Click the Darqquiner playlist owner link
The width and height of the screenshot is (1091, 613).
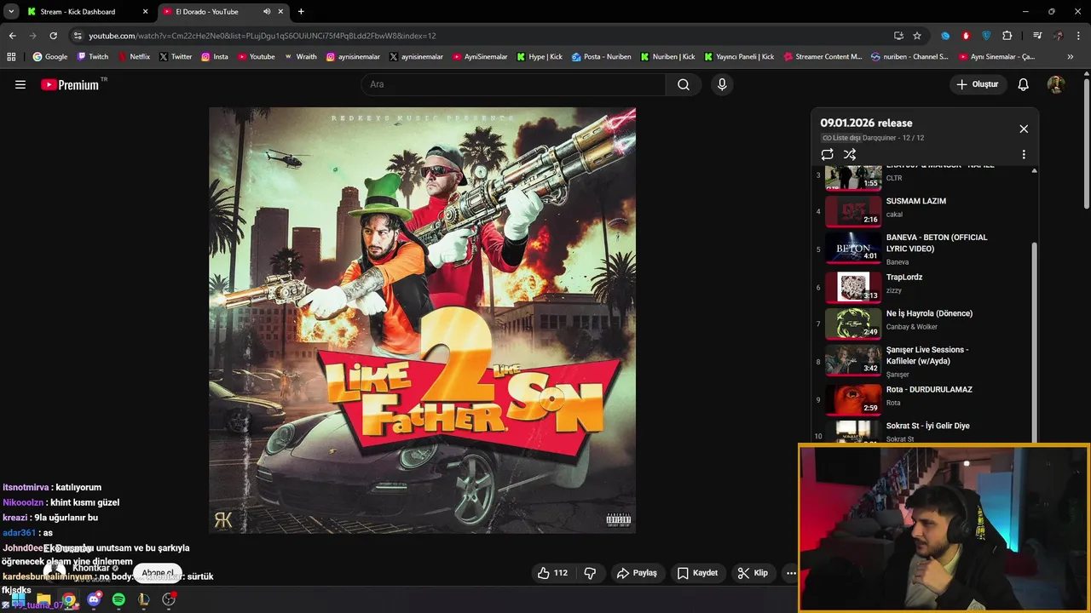coord(880,138)
